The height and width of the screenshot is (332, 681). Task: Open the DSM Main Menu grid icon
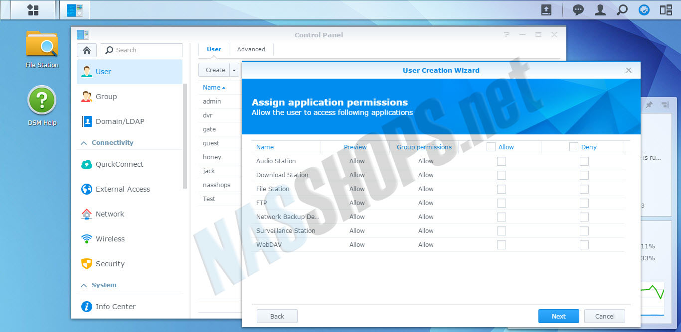point(32,10)
